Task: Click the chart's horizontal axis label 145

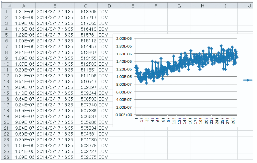Action: tap(184, 121)
